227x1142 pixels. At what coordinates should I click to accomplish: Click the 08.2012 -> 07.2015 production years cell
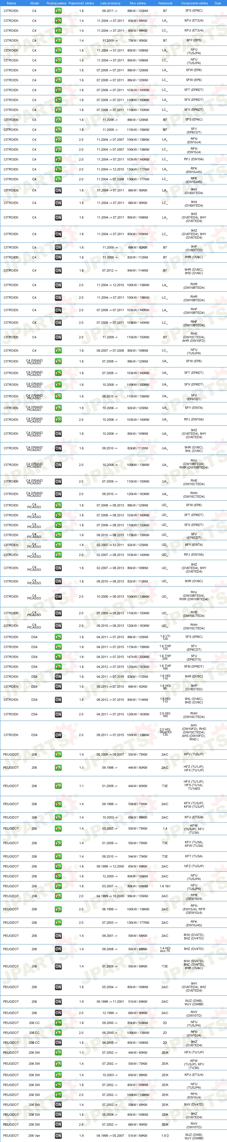(x=110, y=700)
